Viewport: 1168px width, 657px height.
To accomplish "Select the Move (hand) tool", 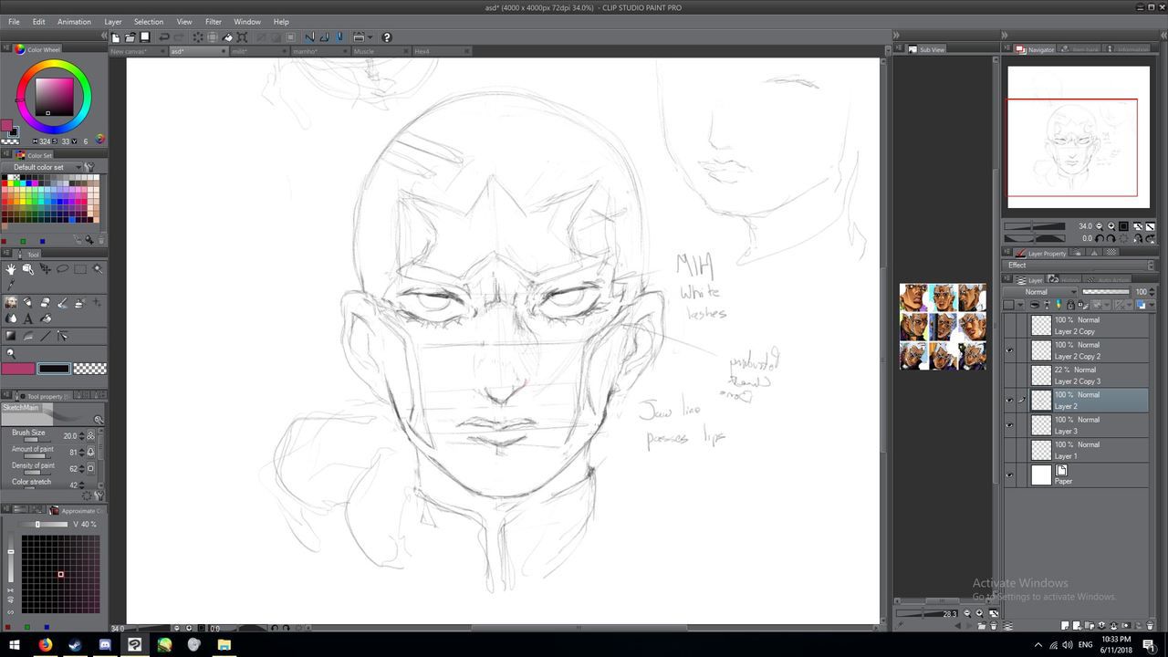I will tap(11, 269).
